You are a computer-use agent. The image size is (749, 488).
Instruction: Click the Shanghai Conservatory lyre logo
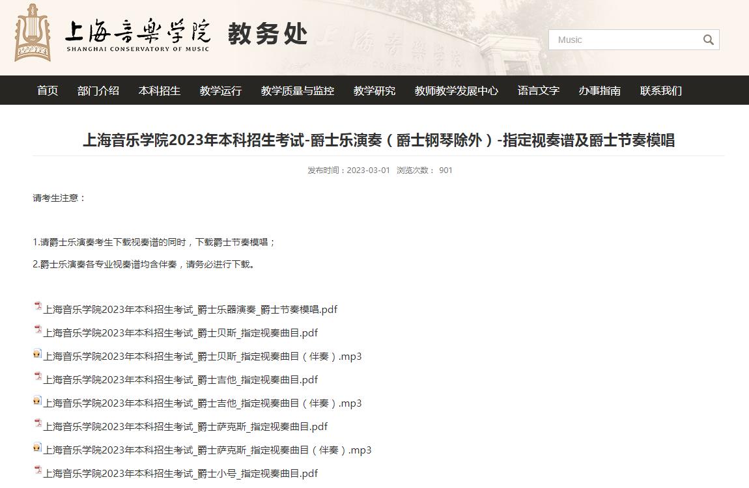(x=33, y=33)
